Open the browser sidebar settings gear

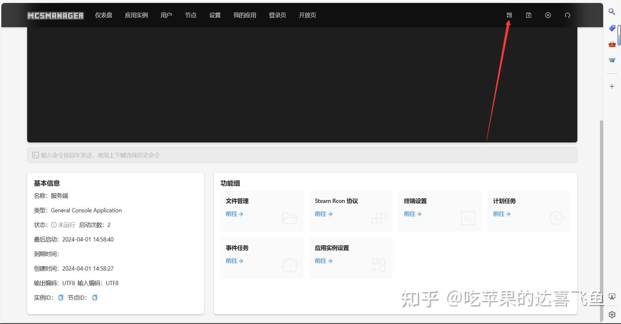click(x=612, y=315)
